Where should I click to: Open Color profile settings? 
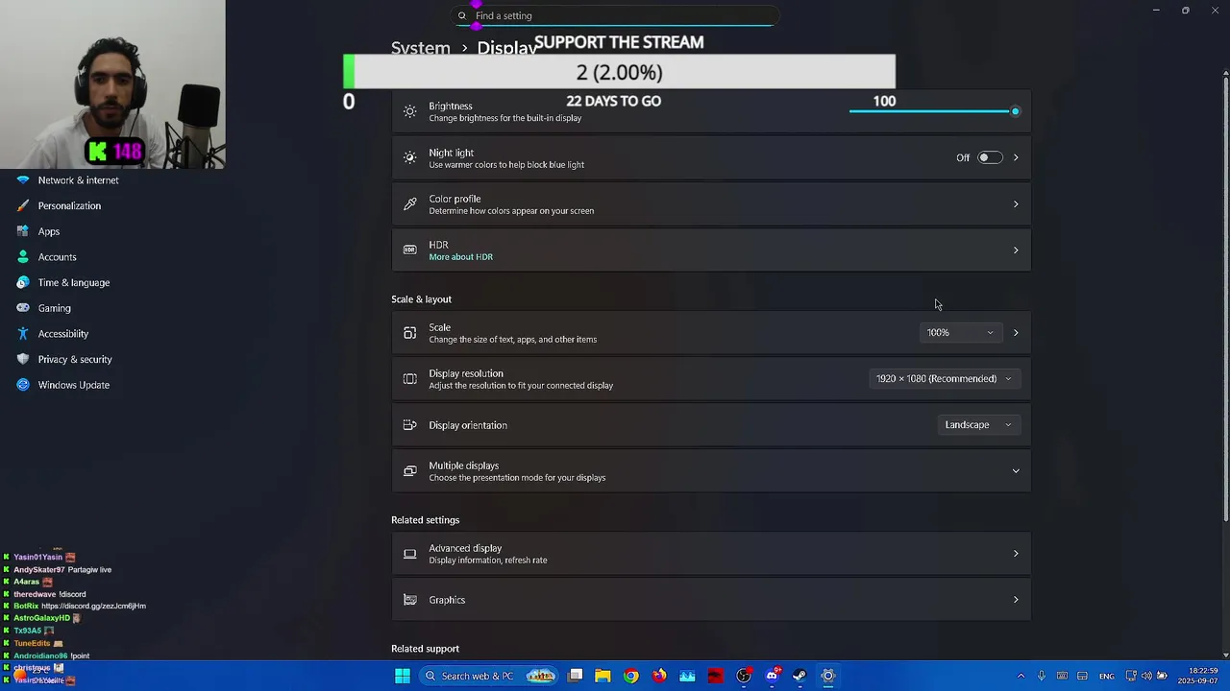pyautogui.click(x=711, y=204)
